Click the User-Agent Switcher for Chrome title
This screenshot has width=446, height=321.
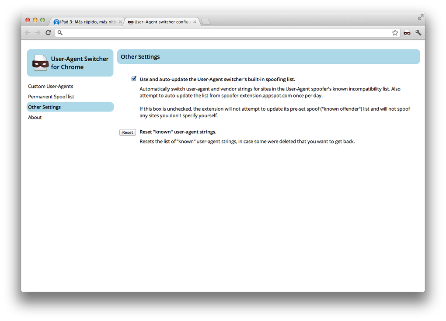(80, 63)
